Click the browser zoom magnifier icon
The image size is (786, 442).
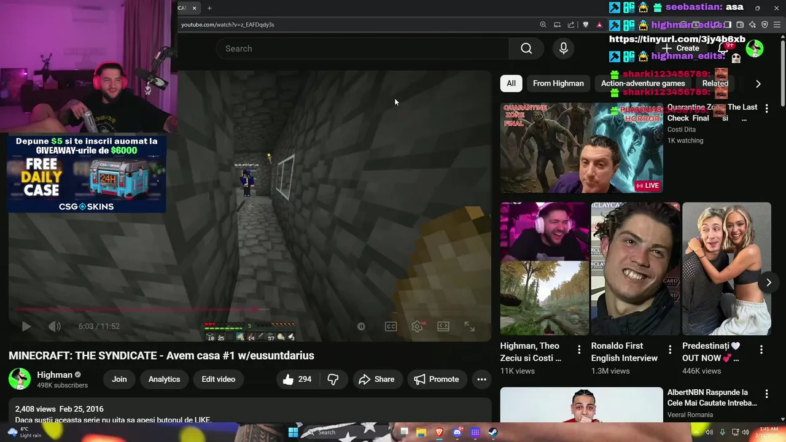543,25
